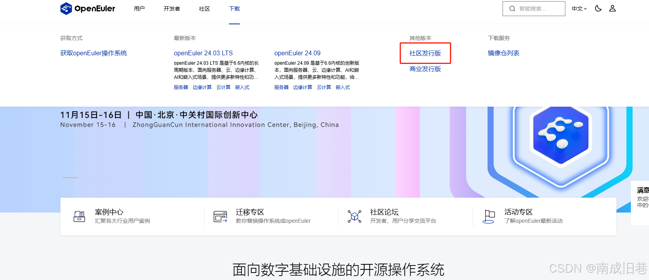
Task: Click the 满意 feedback panel at right edge
Action: [x=640, y=203]
